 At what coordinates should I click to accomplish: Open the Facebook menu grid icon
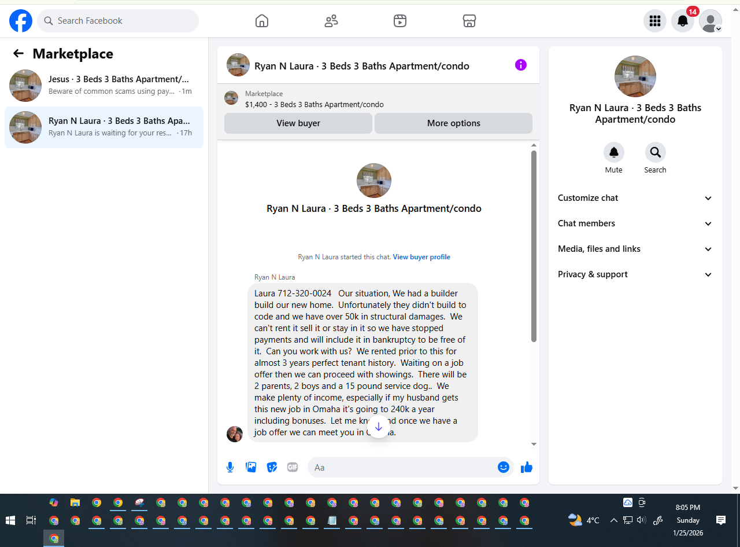[655, 21]
